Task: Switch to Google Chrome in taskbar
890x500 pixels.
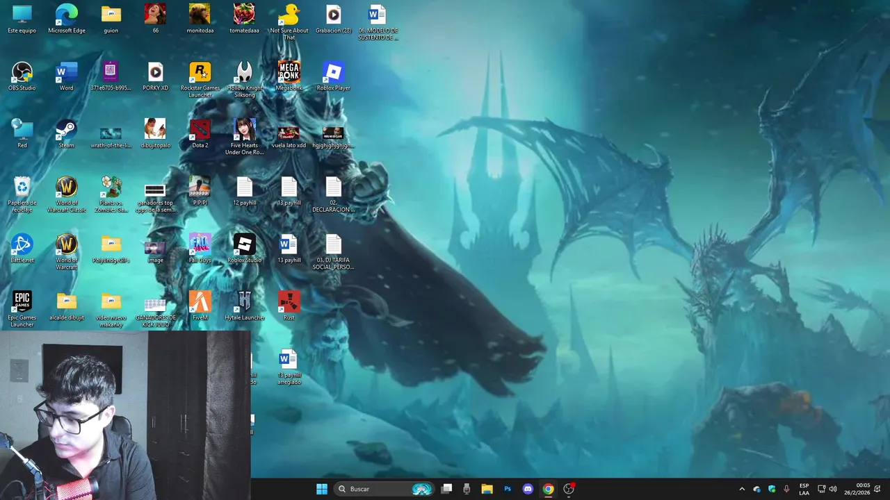Action: point(549,489)
